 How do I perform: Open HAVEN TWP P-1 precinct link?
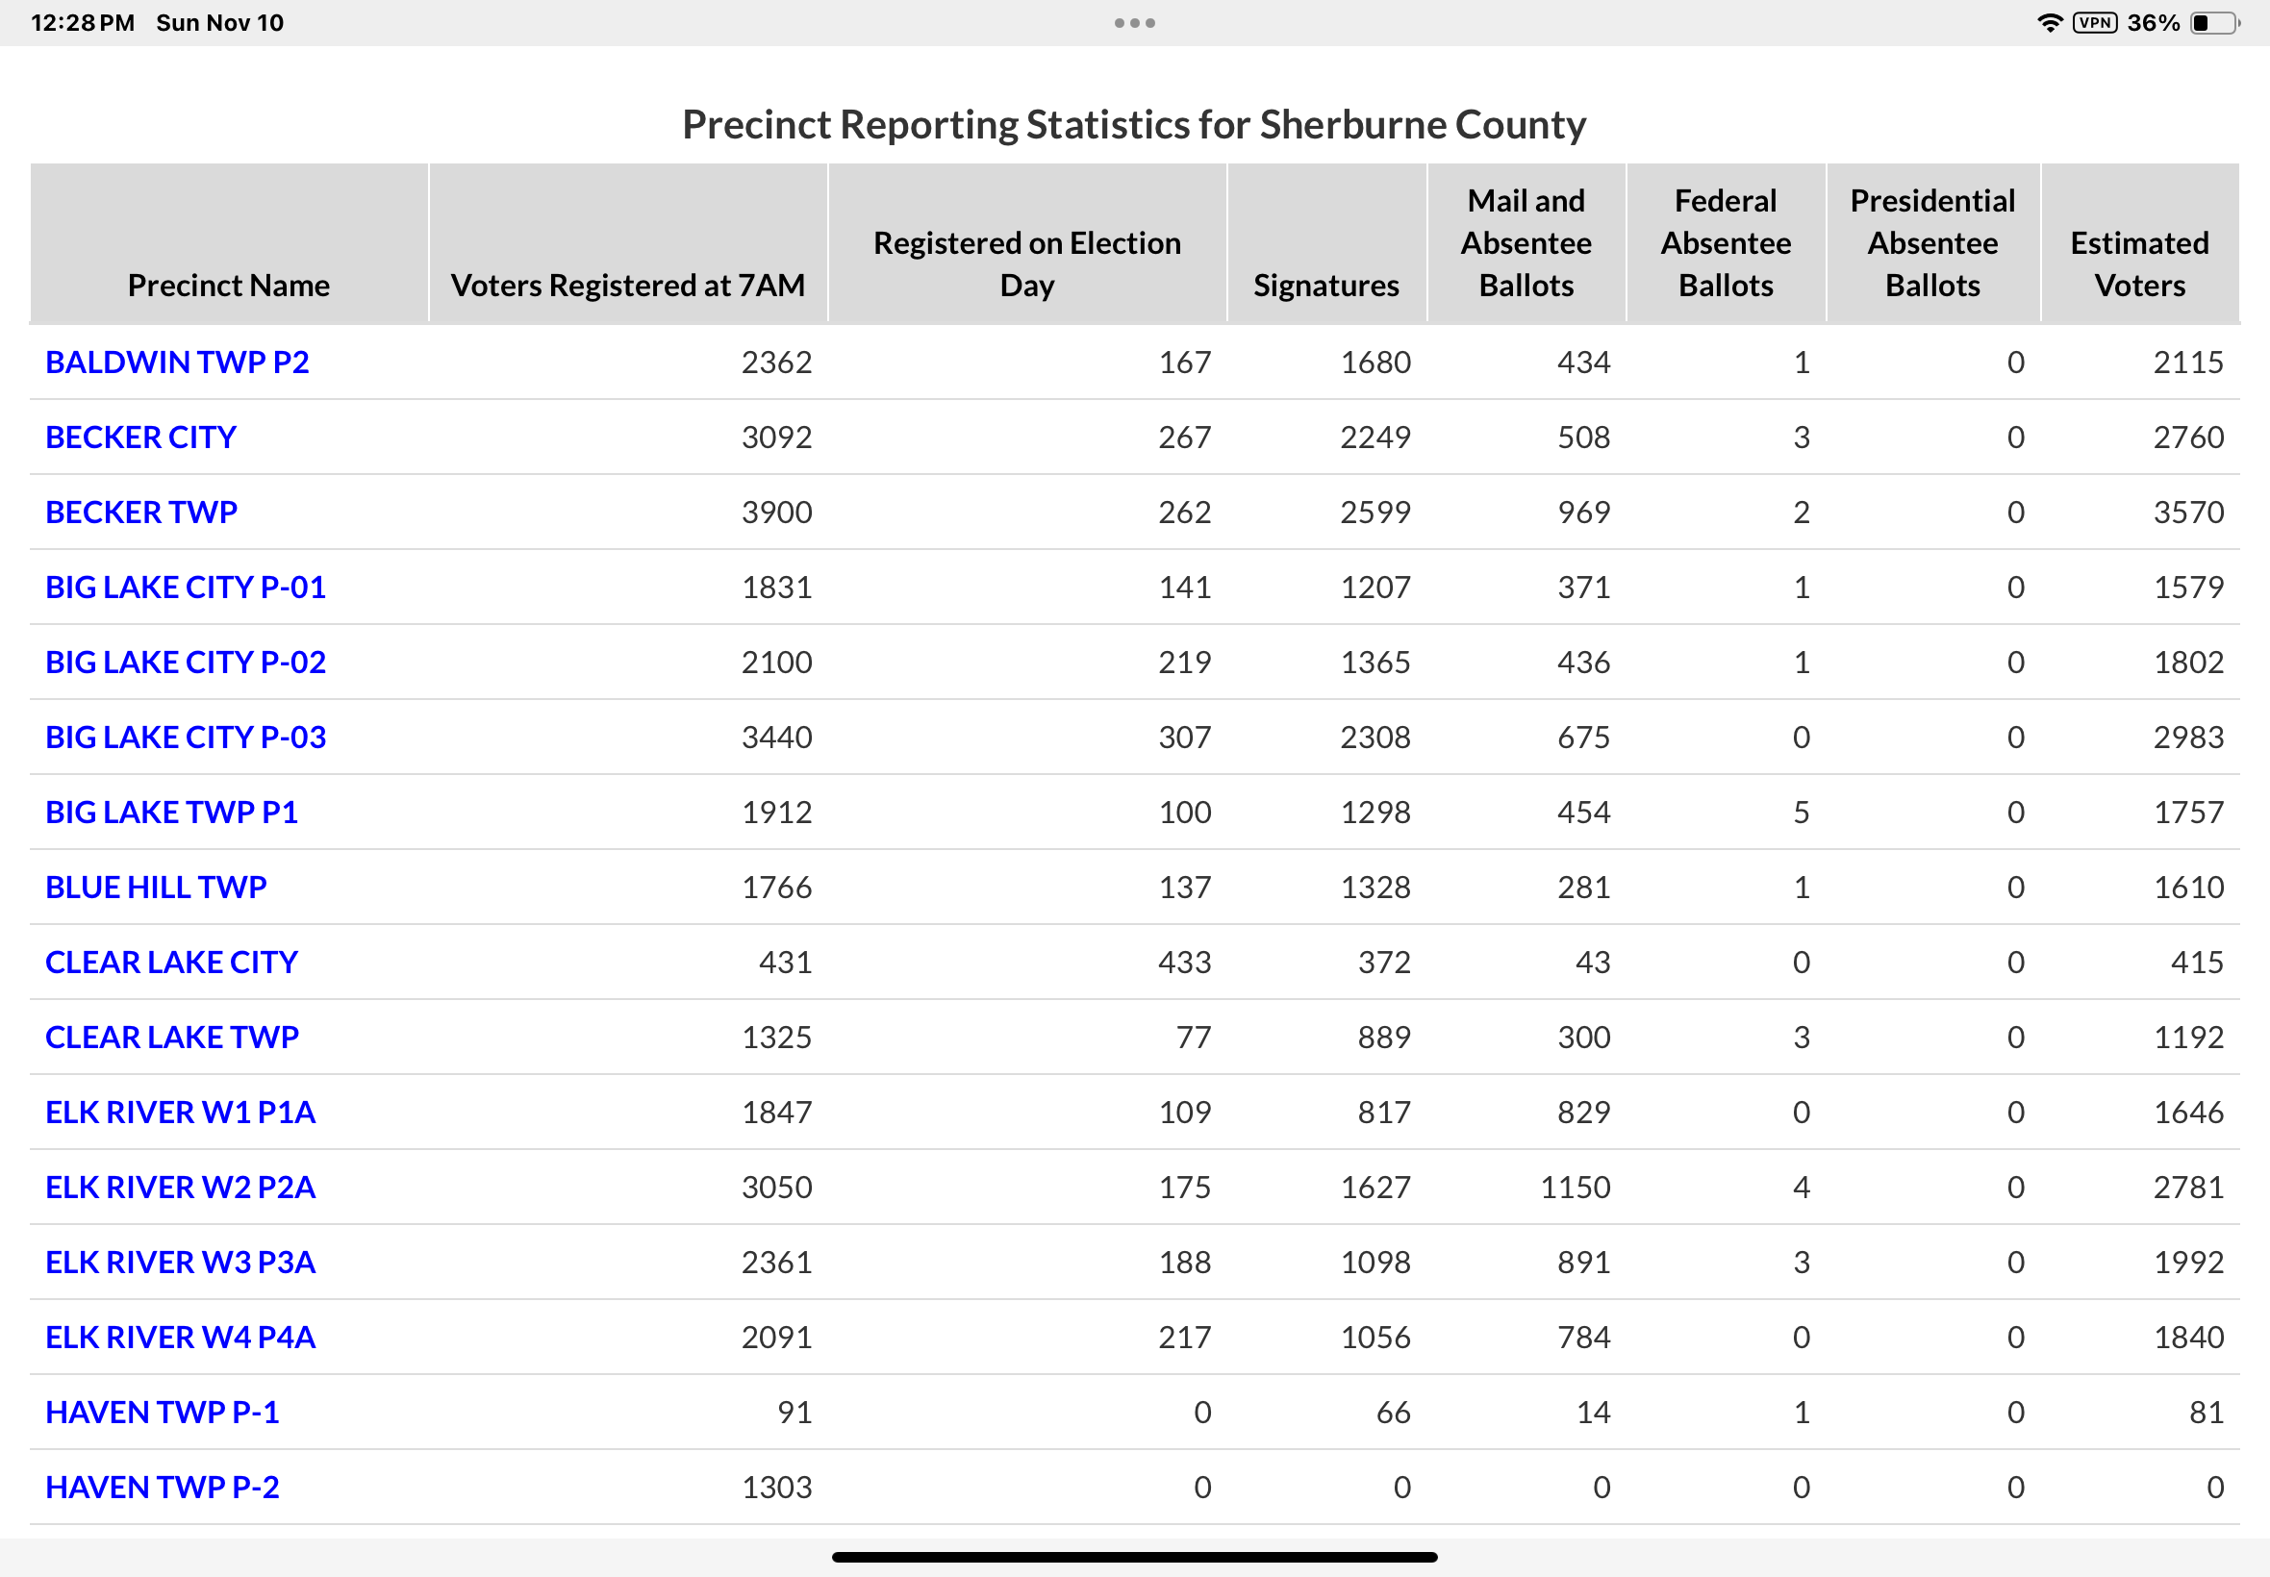[x=162, y=1413]
